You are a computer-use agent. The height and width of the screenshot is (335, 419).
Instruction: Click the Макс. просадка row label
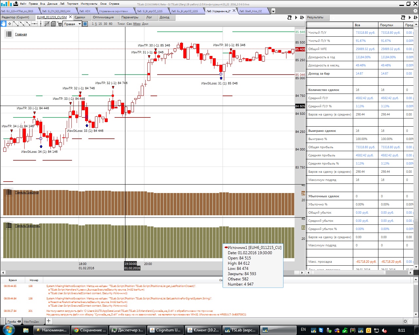coord(320,262)
